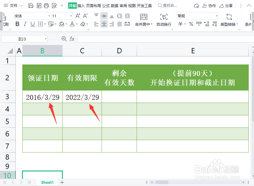
Task: Expand more quick access tools chevron
Action: (x=62, y=6)
